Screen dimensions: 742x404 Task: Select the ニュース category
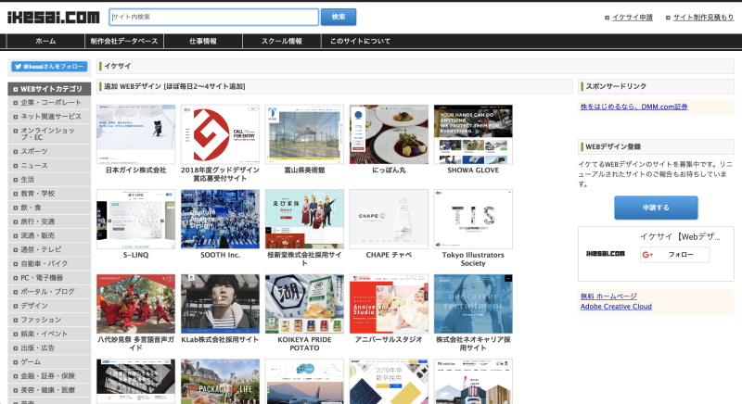tap(49, 165)
